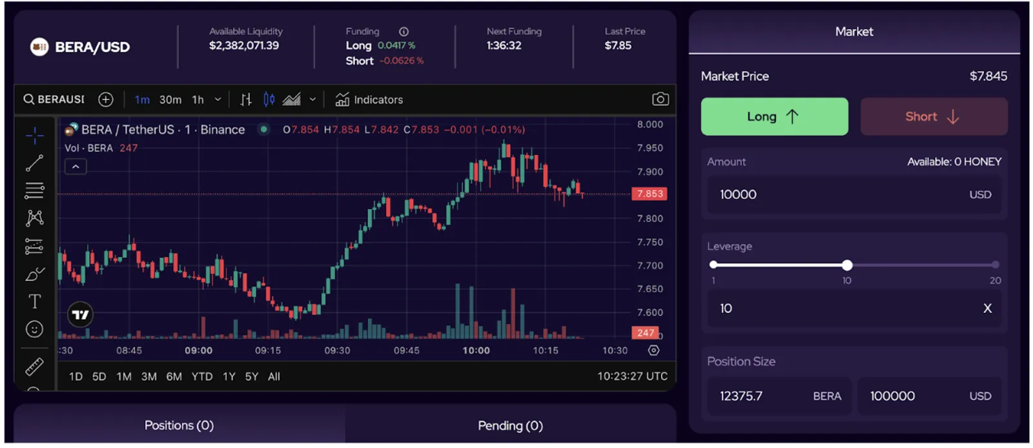Open the Fibonacci retracement tool
This screenshot has height=448, width=1033.
(x=34, y=190)
